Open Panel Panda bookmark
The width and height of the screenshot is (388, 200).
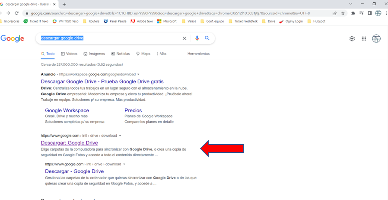115,21
